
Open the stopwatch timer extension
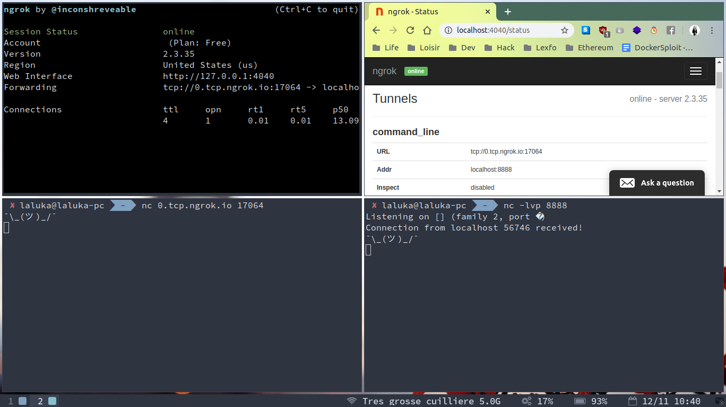pos(654,30)
